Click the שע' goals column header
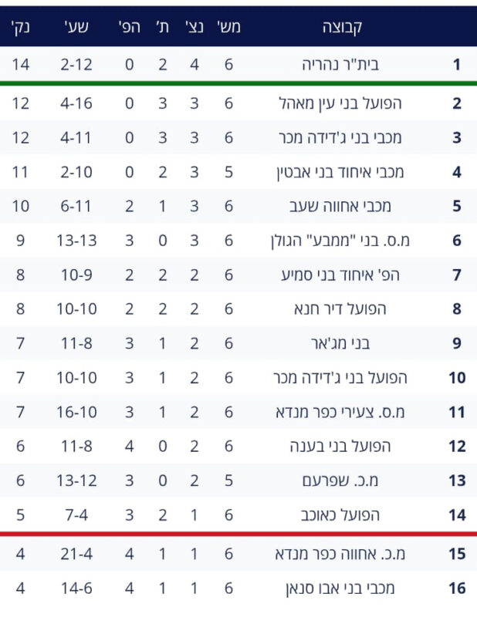This screenshot has width=477, height=617. (x=76, y=27)
